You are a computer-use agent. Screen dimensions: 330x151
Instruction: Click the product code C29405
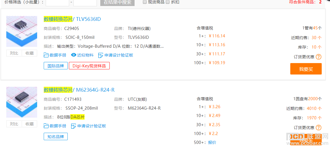click(x=71, y=29)
